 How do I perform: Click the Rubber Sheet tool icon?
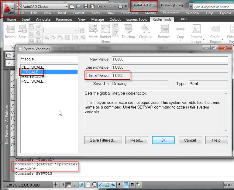[106, 29]
